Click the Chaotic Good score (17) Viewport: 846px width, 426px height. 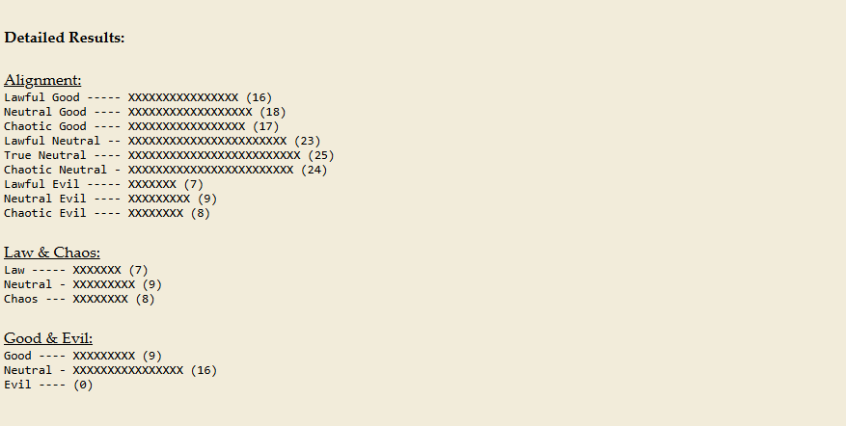tap(266, 126)
